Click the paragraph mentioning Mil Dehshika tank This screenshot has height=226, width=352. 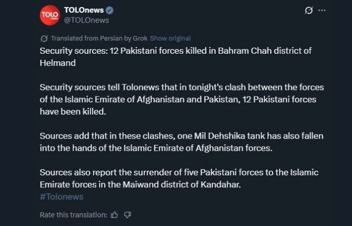tap(181, 142)
